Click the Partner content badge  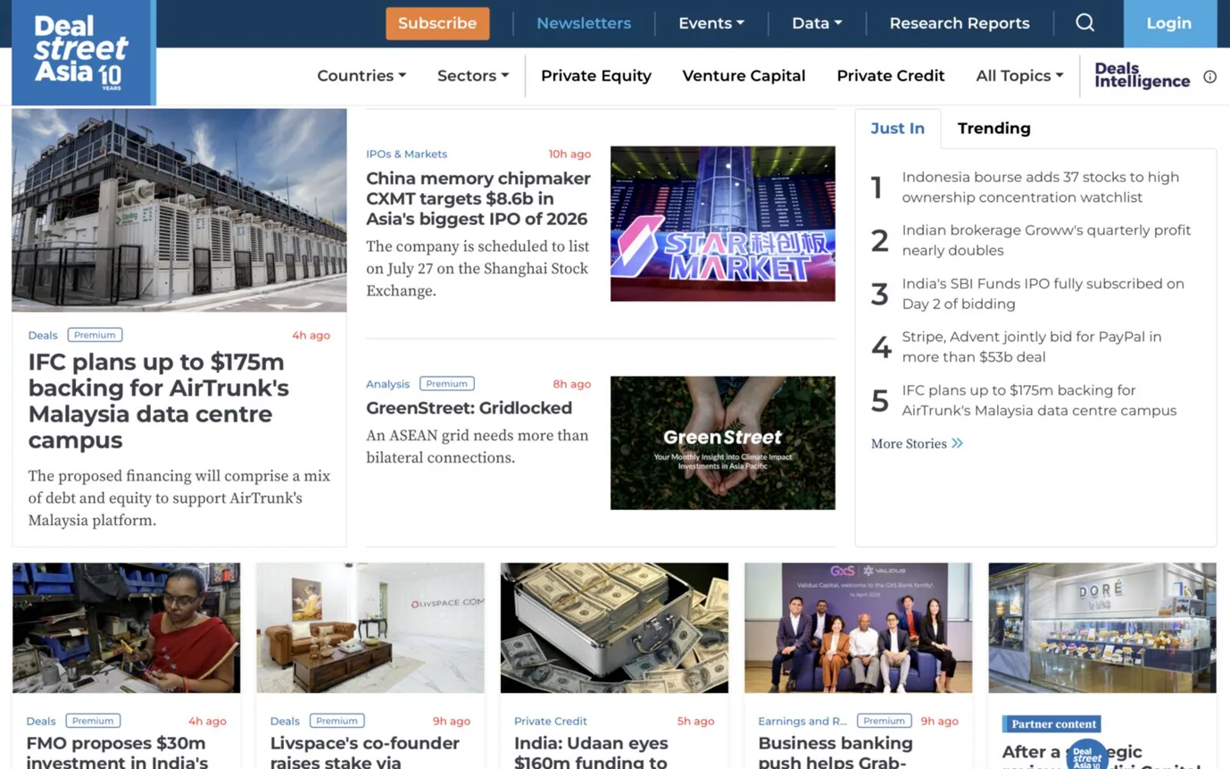(x=1051, y=723)
